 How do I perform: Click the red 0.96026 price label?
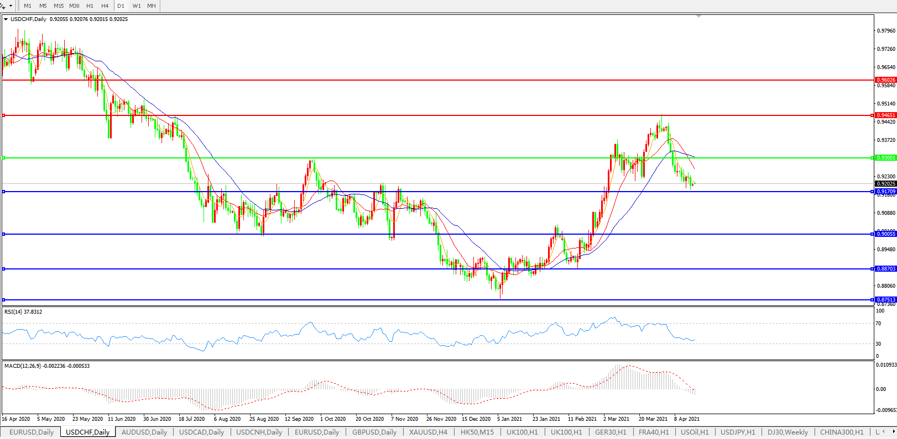[x=885, y=80]
